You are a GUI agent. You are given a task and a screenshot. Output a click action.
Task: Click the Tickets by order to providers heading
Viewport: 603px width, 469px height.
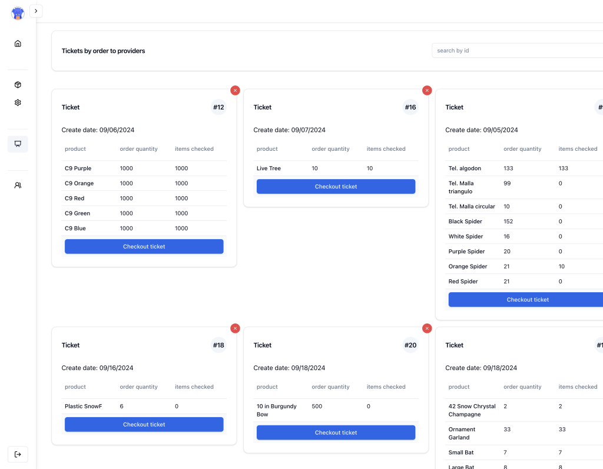tap(103, 51)
